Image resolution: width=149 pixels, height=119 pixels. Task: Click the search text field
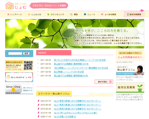(15, 54)
